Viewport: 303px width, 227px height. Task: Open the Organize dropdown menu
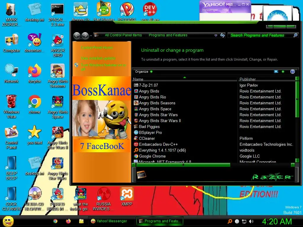pos(144,72)
